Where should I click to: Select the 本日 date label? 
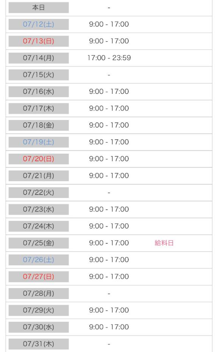(x=39, y=8)
